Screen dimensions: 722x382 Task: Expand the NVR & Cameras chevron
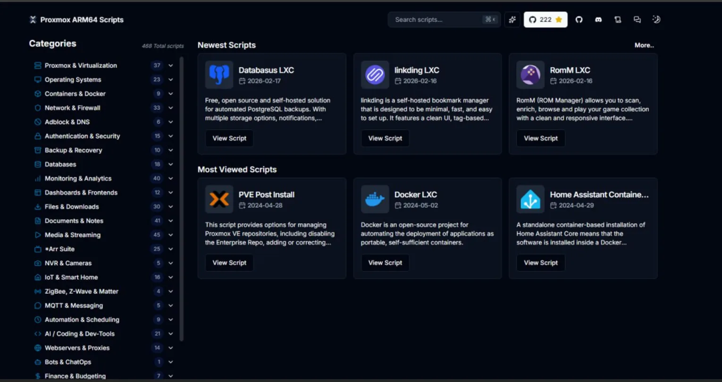tap(170, 263)
